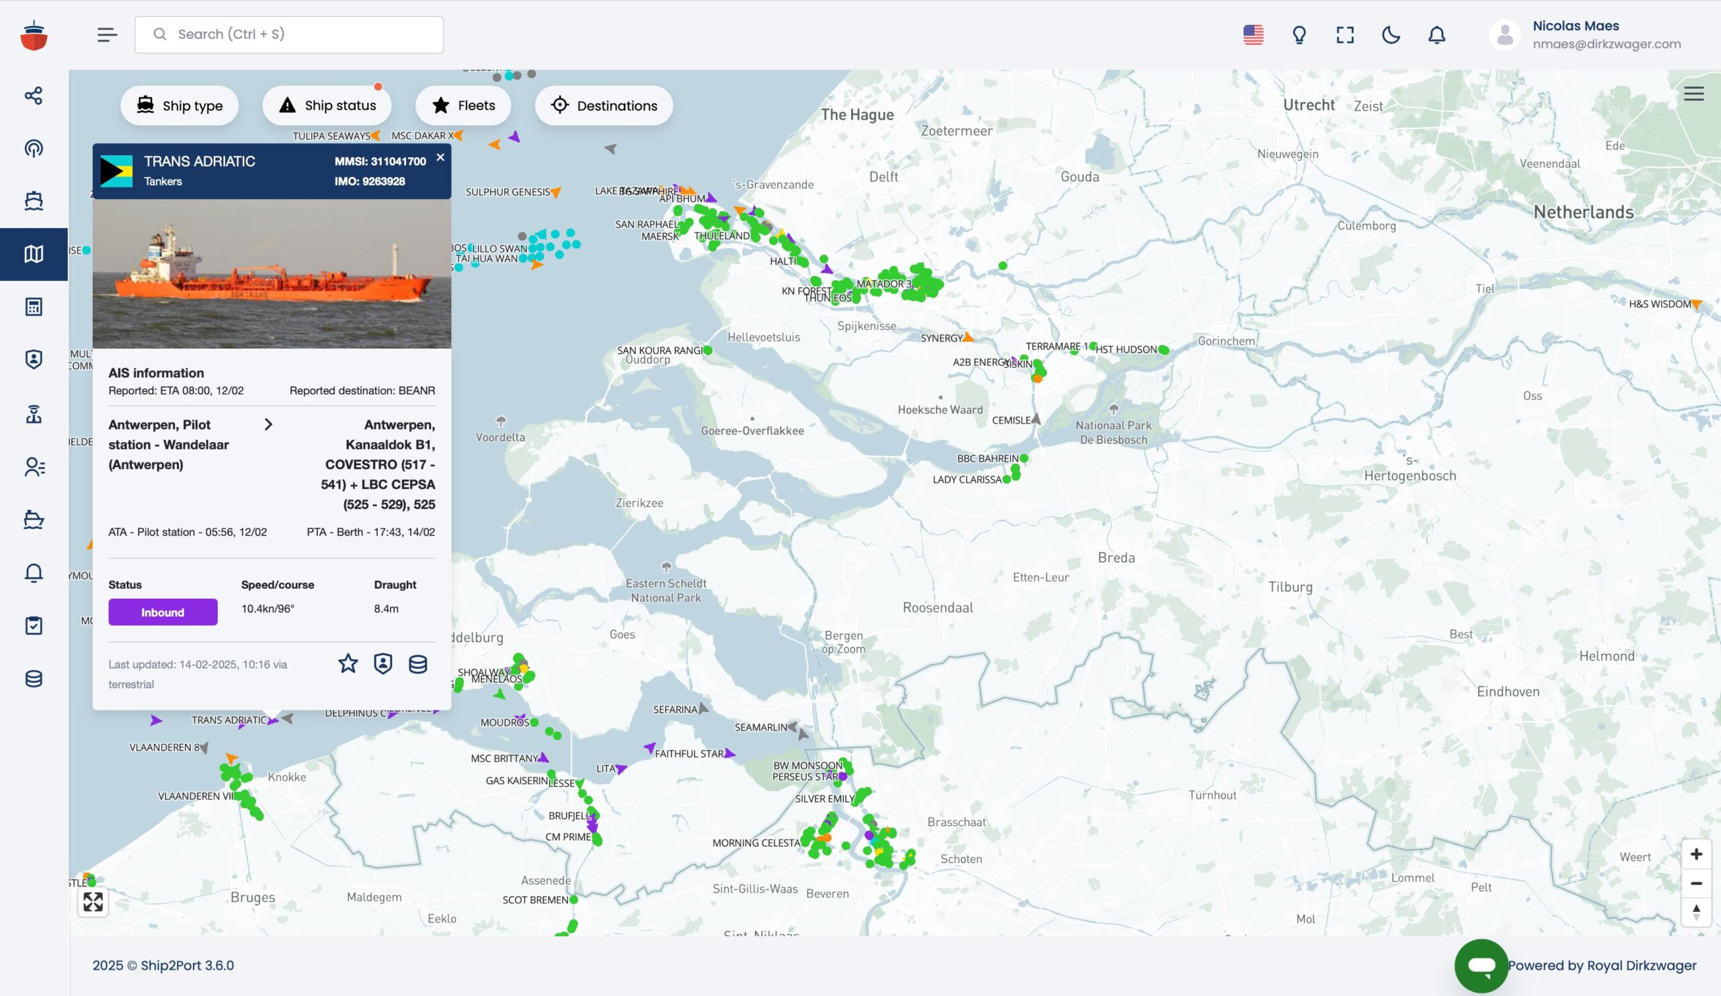Open the map view sidebar icon
The width and height of the screenshot is (1721, 996).
click(34, 254)
